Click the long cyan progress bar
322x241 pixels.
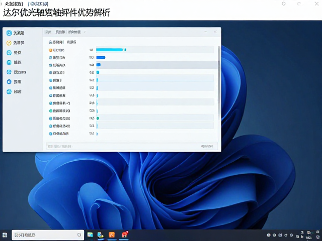pyautogui.click(x=110, y=50)
